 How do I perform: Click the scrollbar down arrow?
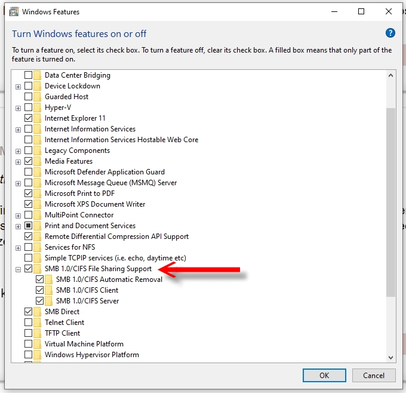coord(390,358)
